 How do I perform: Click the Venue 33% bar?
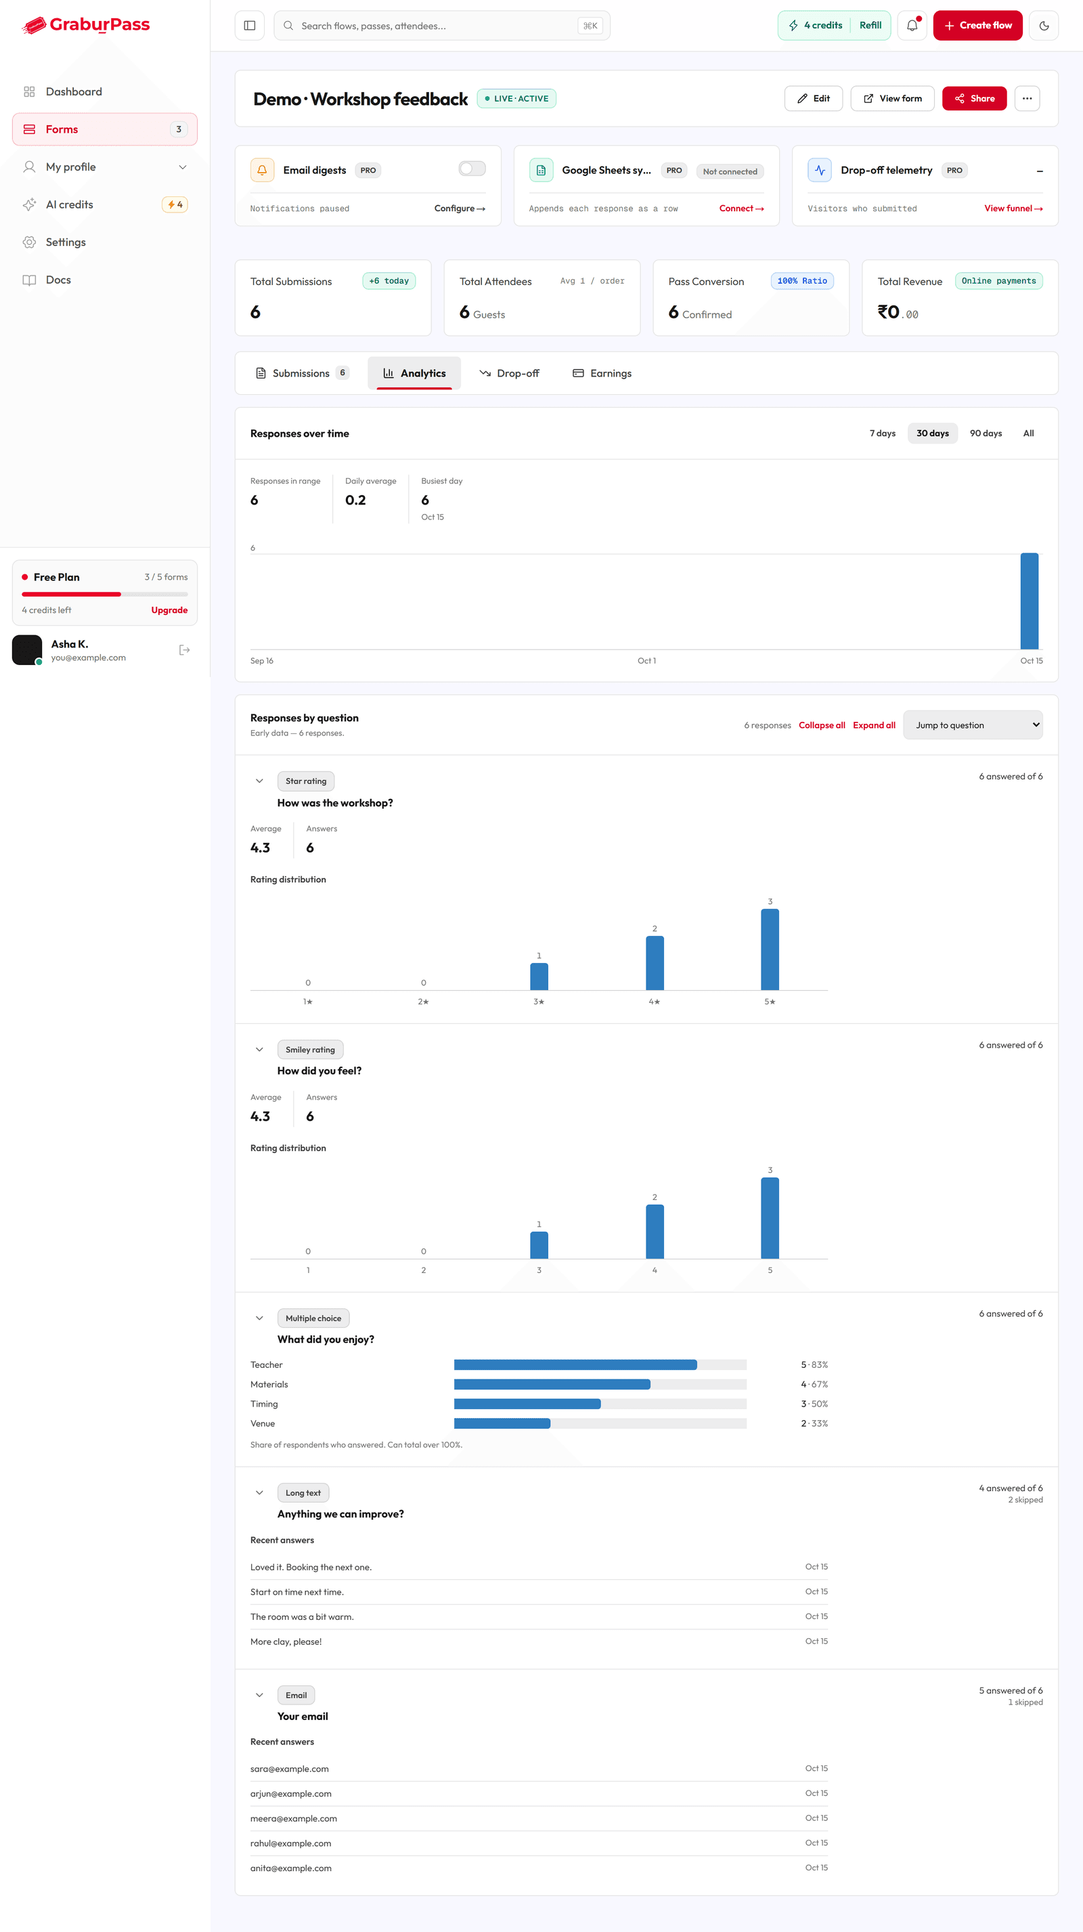[502, 1423]
